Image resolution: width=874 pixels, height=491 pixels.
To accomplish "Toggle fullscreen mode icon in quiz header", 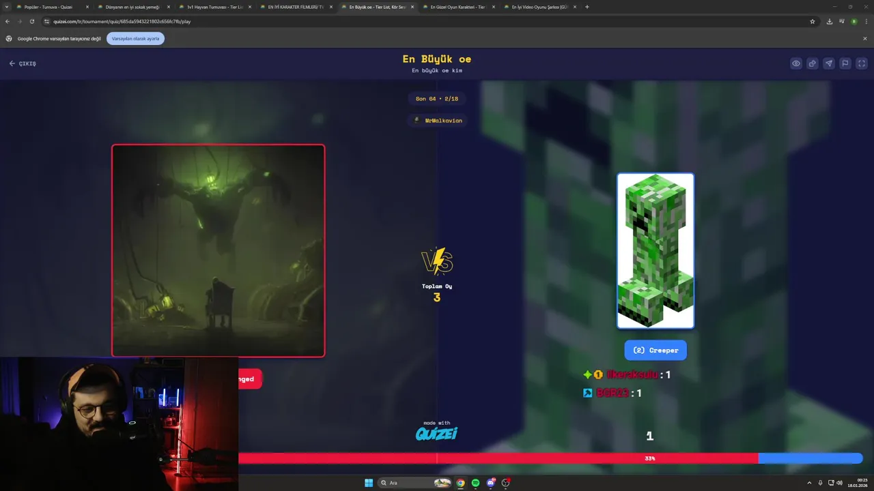I will click(862, 63).
